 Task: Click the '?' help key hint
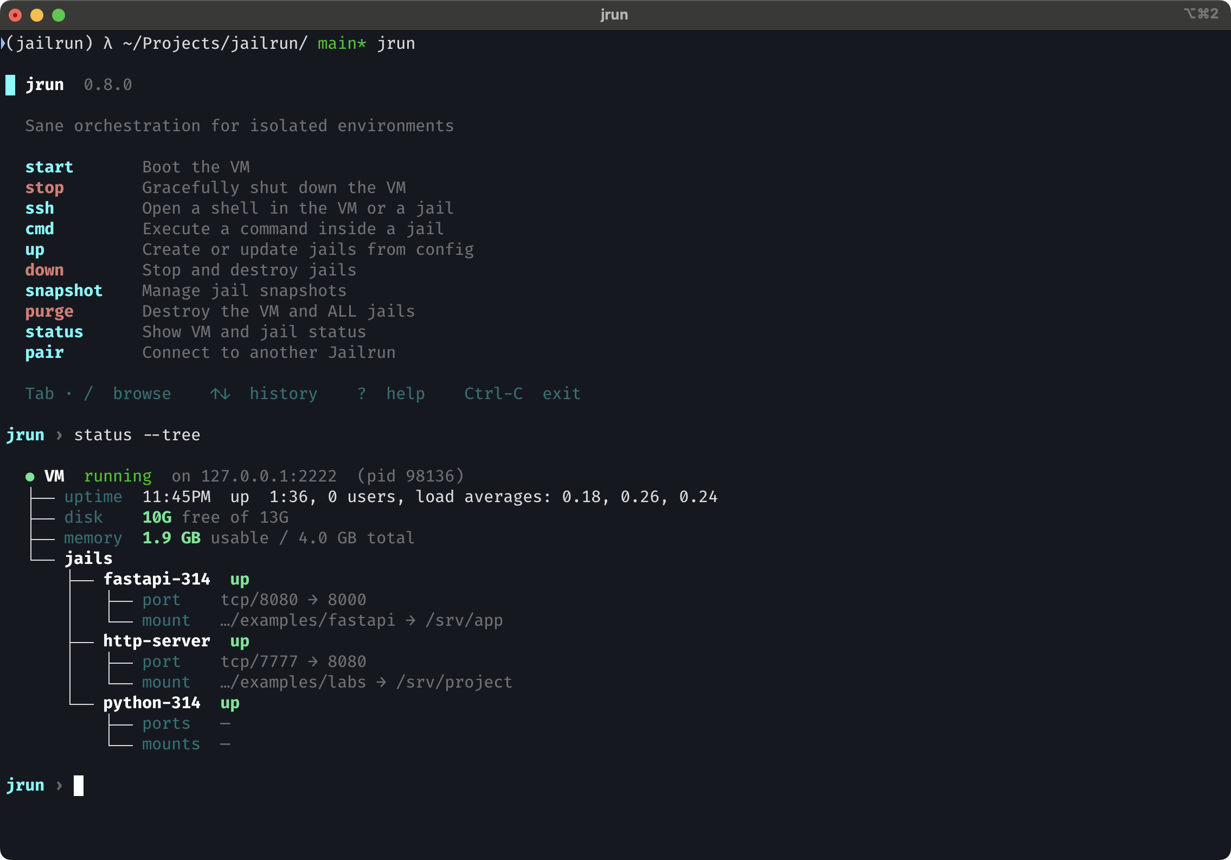pos(362,394)
